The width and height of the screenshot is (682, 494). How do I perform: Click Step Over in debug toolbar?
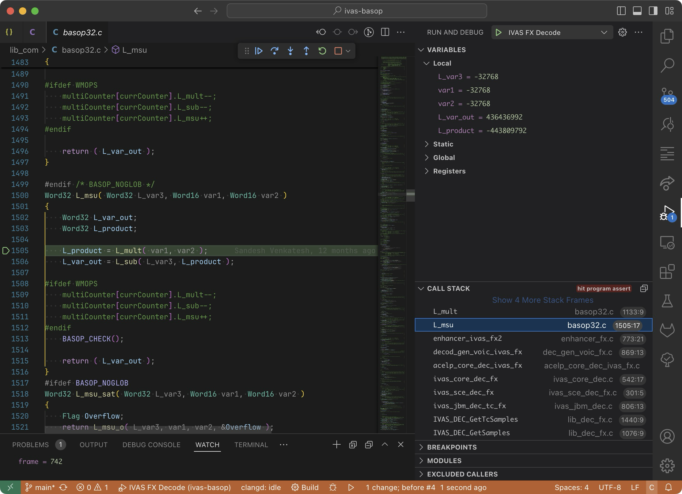point(275,51)
